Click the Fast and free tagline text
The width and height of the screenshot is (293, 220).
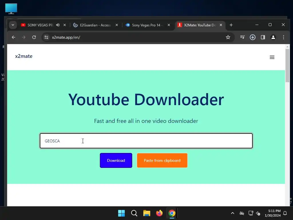coord(146,121)
